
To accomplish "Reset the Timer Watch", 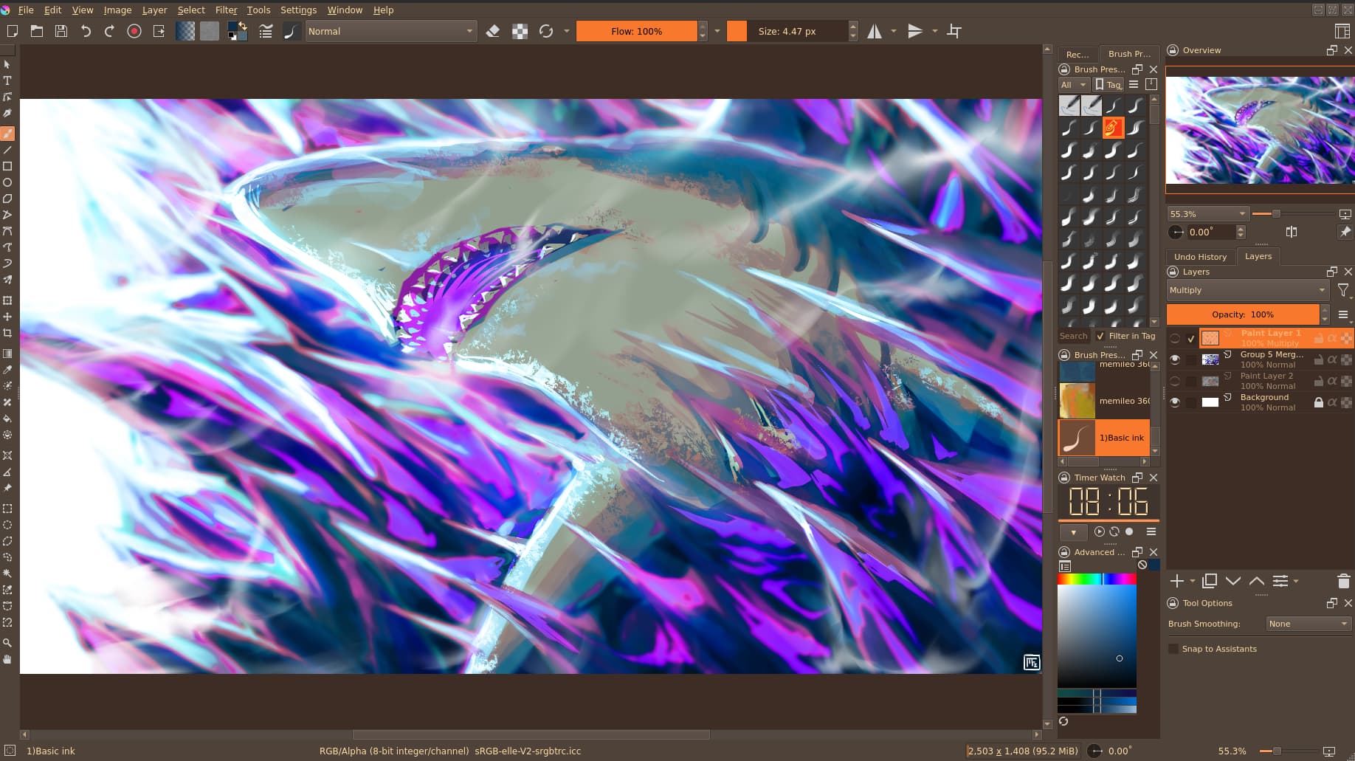I will pyautogui.click(x=1114, y=531).
